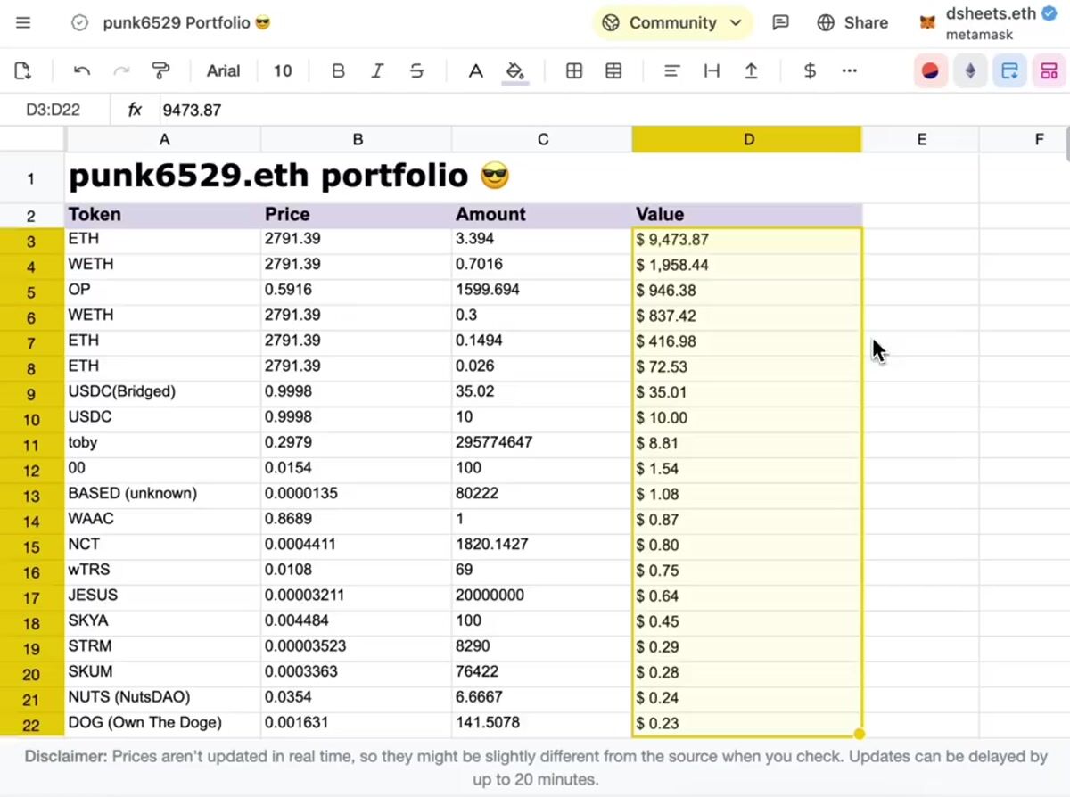The width and height of the screenshot is (1070, 797).
Task: Click the Amount header cell
Action: click(542, 215)
